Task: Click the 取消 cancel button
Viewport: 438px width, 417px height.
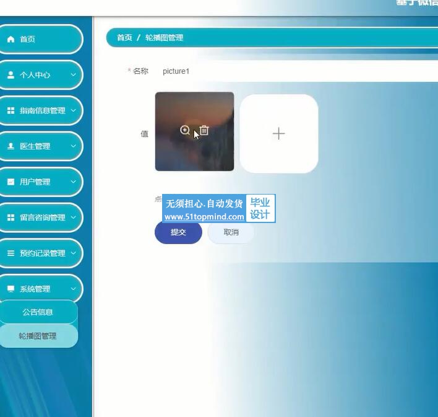Action: coord(231,232)
